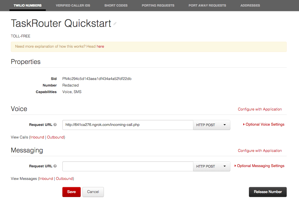Open the Messaging HTTP POST method dropdown

(211, 166)
